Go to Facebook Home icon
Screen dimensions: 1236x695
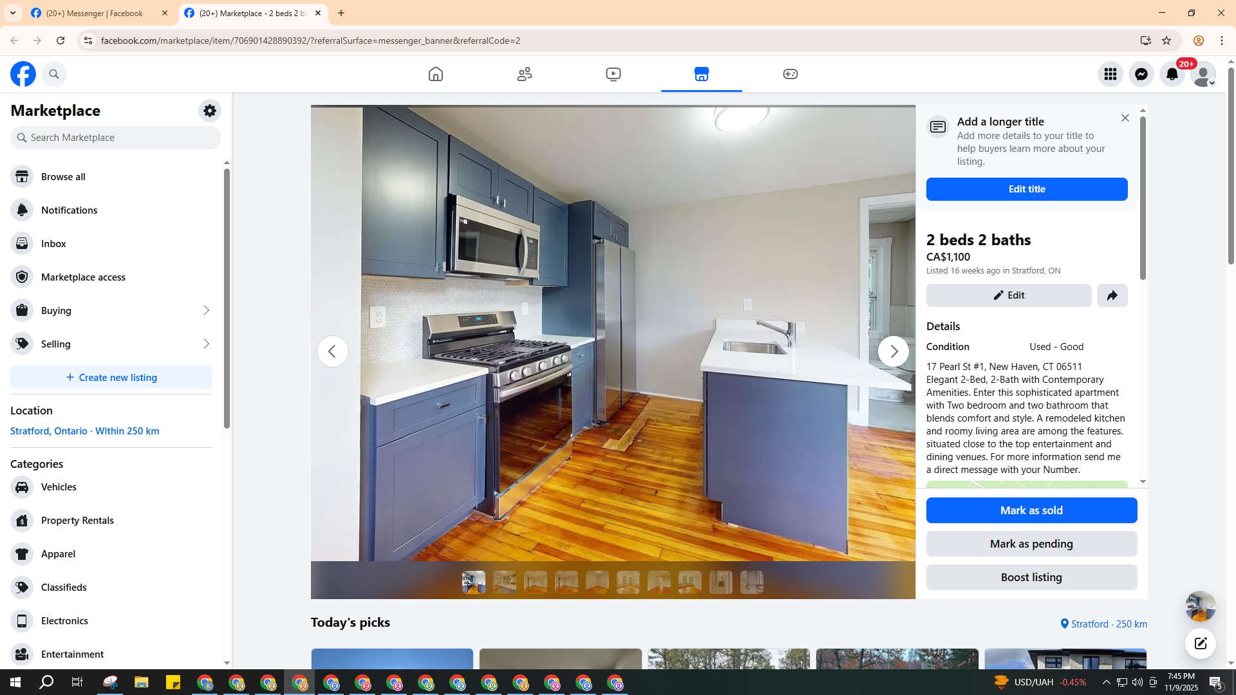436,74
